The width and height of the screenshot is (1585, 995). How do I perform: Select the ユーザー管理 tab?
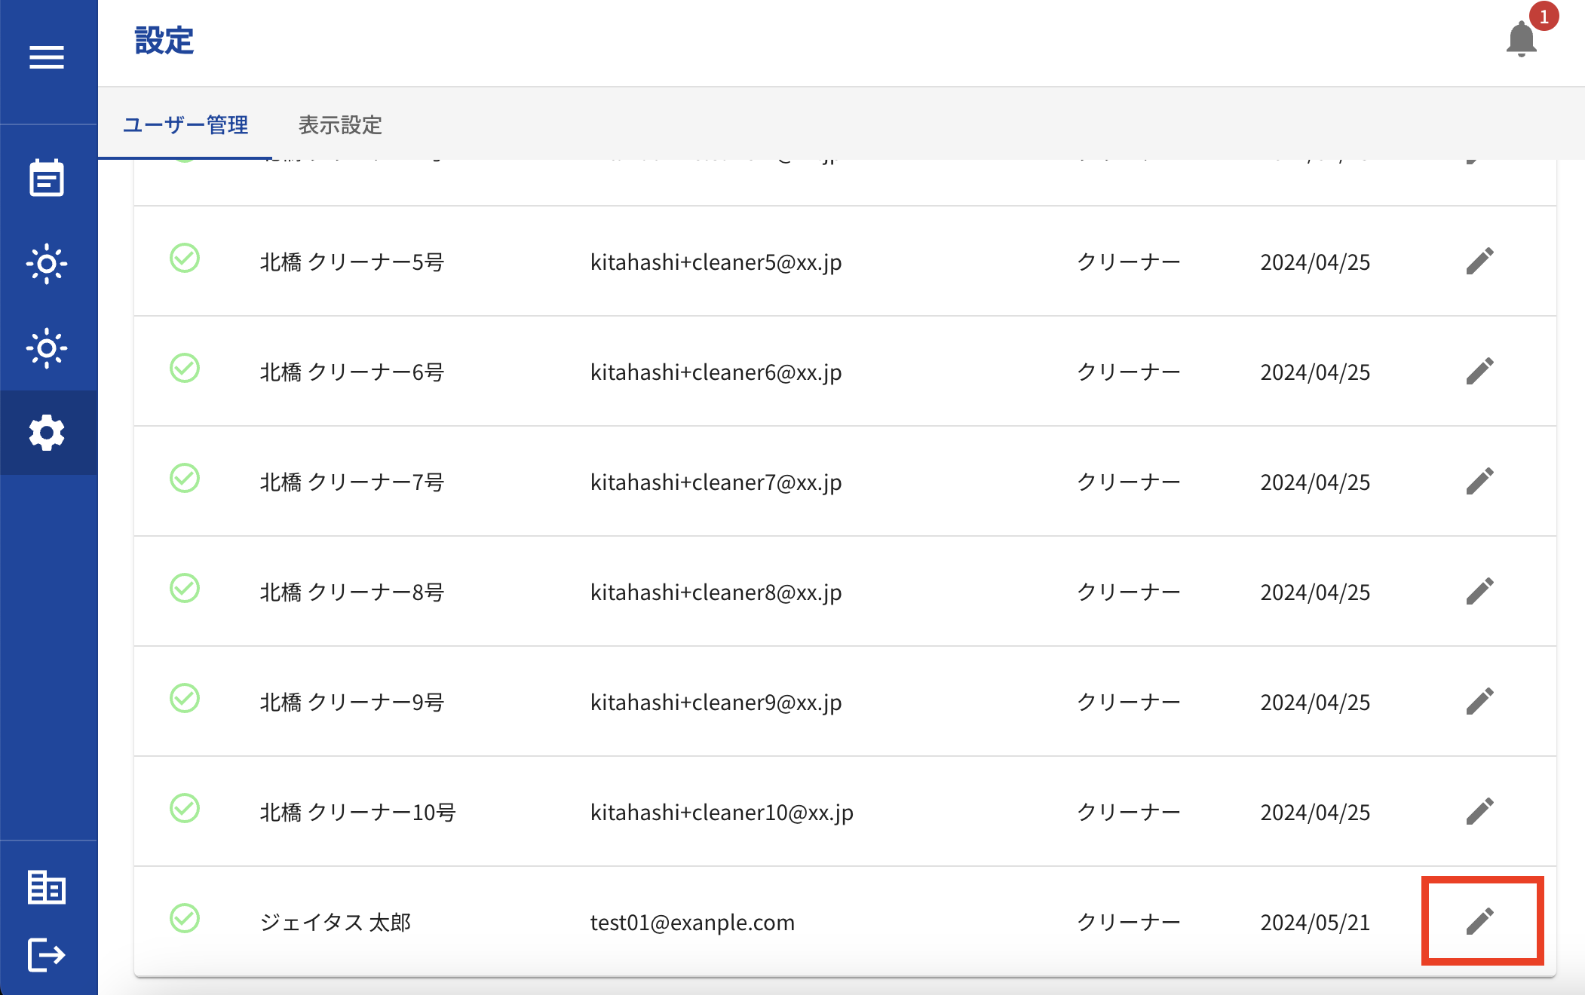tap(185, 125)
